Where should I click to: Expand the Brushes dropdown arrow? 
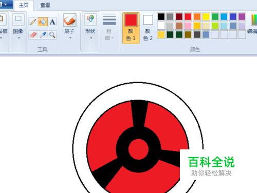tap(70, 38)
